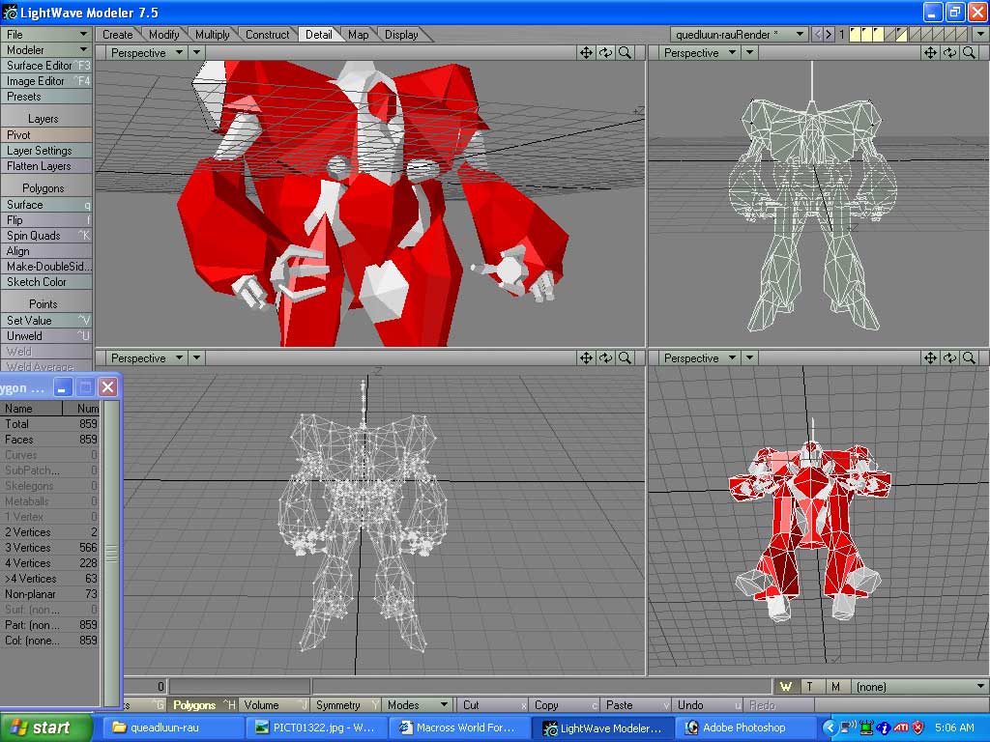Select the second layer slot in the layer bank
Viewport: 990px width, 742px height.
pyautogui.click(x=866, y=34)
